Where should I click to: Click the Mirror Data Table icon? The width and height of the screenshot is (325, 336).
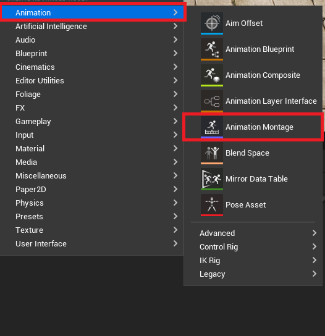click(x=212, y=179)
